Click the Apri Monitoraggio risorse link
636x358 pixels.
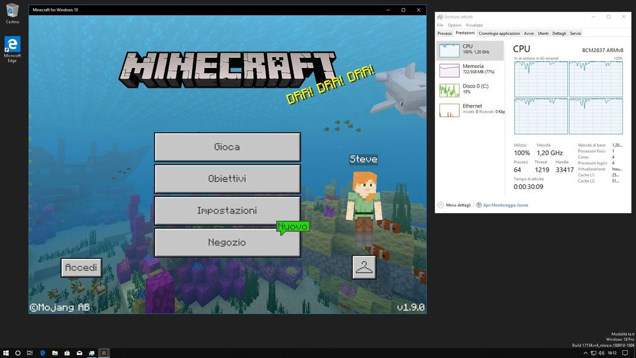(x=505, y=205)
